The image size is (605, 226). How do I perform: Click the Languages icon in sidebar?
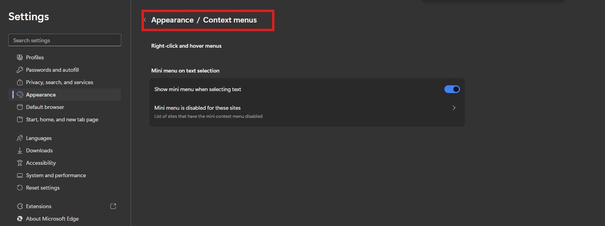20,138
